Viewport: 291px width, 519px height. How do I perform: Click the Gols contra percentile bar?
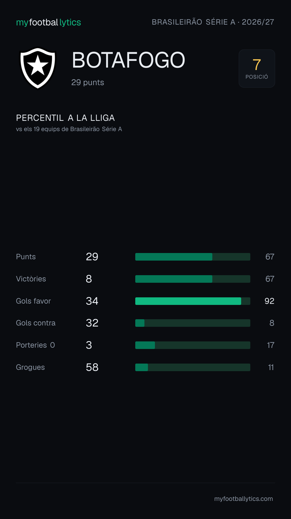193,323
